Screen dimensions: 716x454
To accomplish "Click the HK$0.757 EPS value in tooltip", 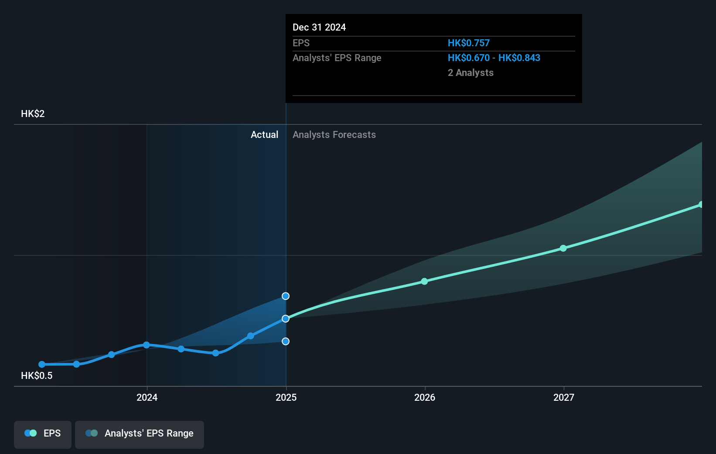I will [469, 43].
